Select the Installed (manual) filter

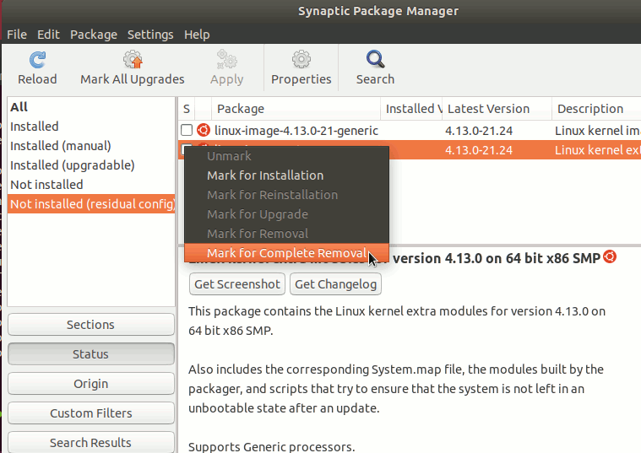(x=91, y=146)
